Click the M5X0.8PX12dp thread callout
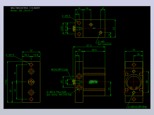This screenshot has height=115, width=154. (x=60, y=70)
